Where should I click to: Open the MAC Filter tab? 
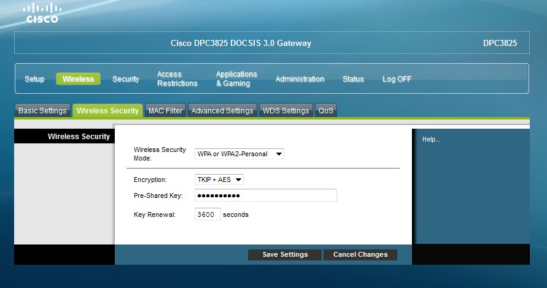(165, 110)
